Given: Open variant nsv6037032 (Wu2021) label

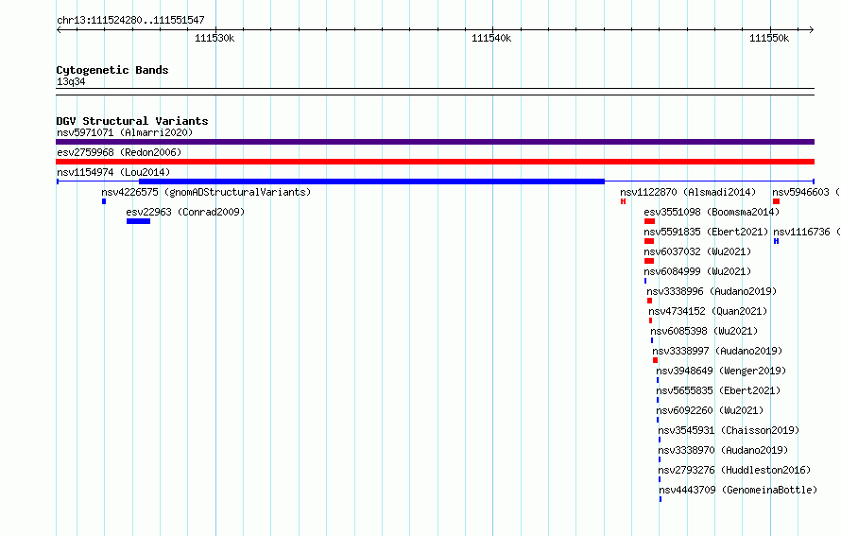Looking at the screenshot, I should click(697, 251).
